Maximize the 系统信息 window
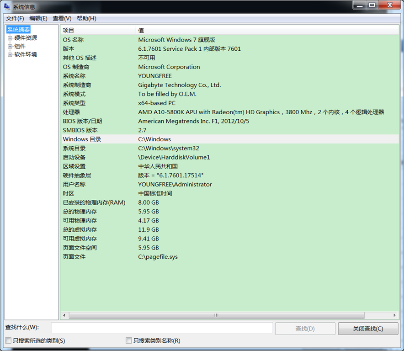 pyautogui.click(x=372, y=5)
